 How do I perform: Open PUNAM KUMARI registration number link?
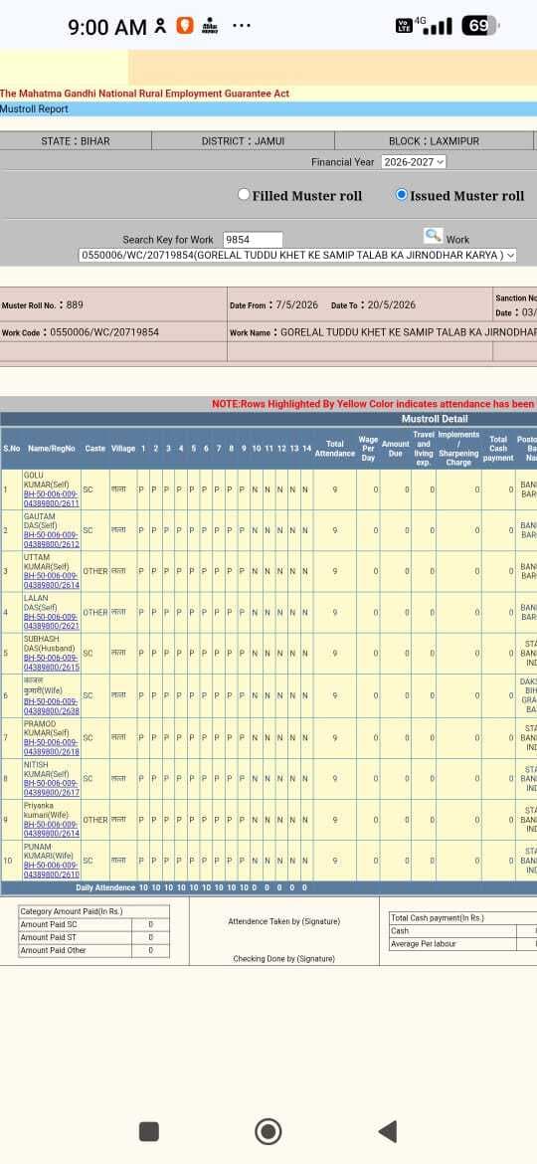51,870
